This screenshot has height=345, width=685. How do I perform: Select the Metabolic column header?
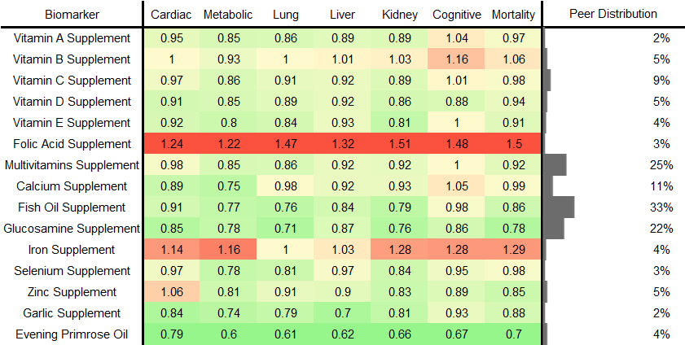(227, 14)
